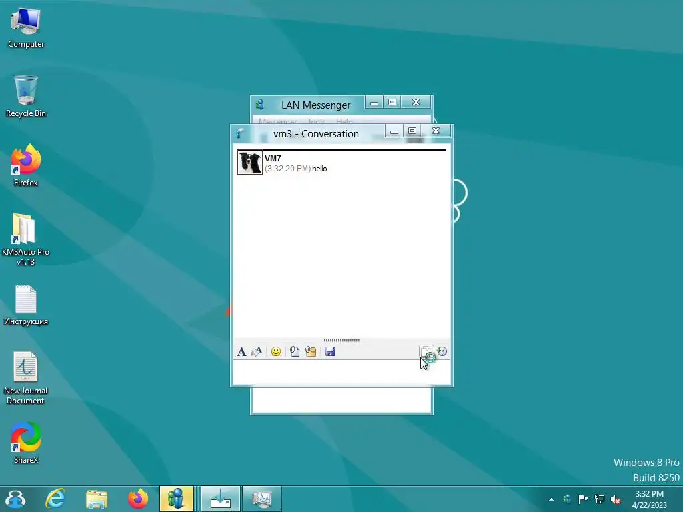
Task: Click the download tray taskbar button
Action: [221, 499]
